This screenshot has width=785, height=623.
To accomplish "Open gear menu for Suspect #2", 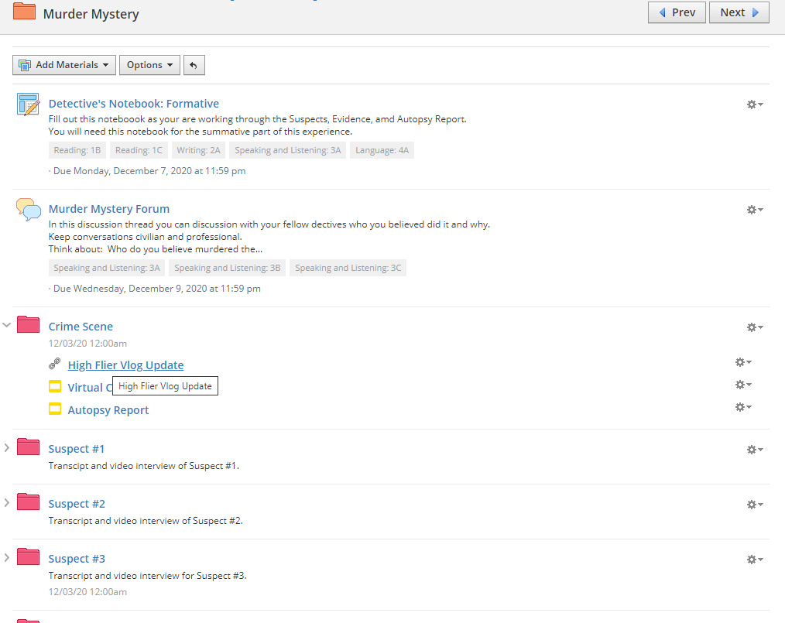I will 755,505.
